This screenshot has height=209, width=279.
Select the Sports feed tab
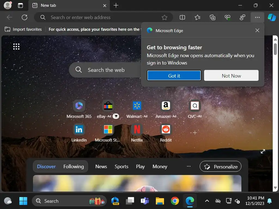(x=121, y=167)
